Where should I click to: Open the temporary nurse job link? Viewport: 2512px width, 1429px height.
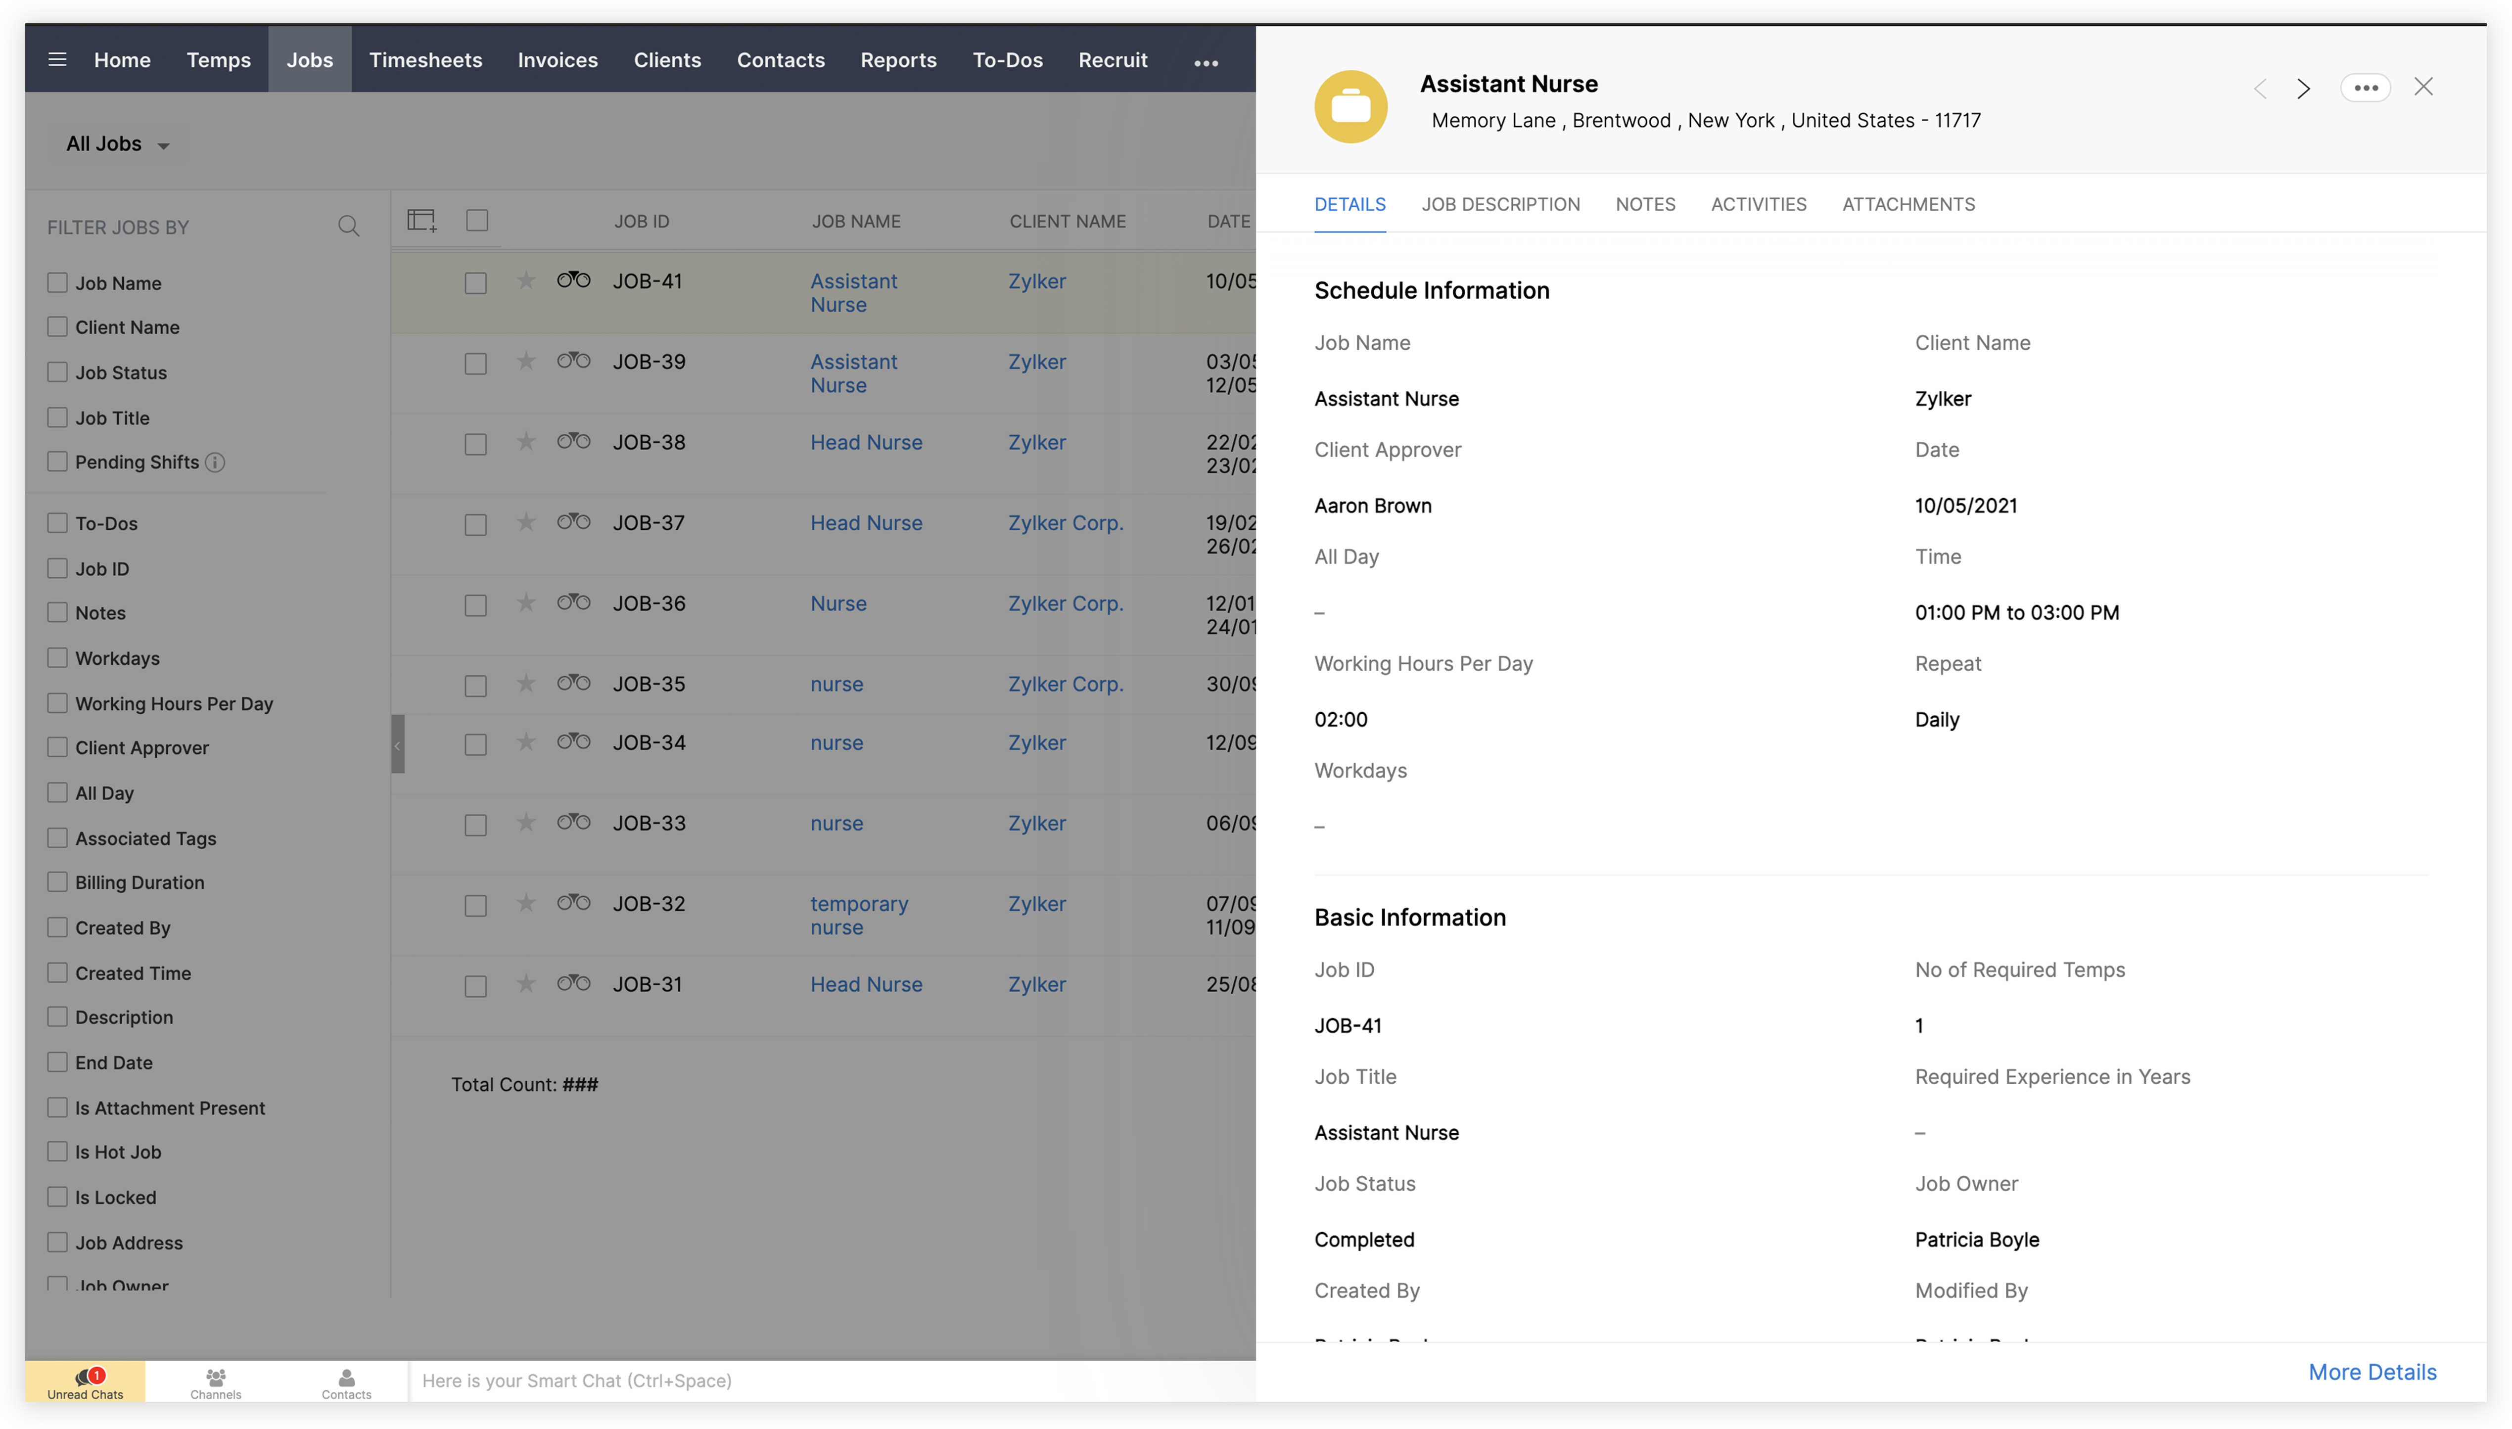tap(859, 915)
